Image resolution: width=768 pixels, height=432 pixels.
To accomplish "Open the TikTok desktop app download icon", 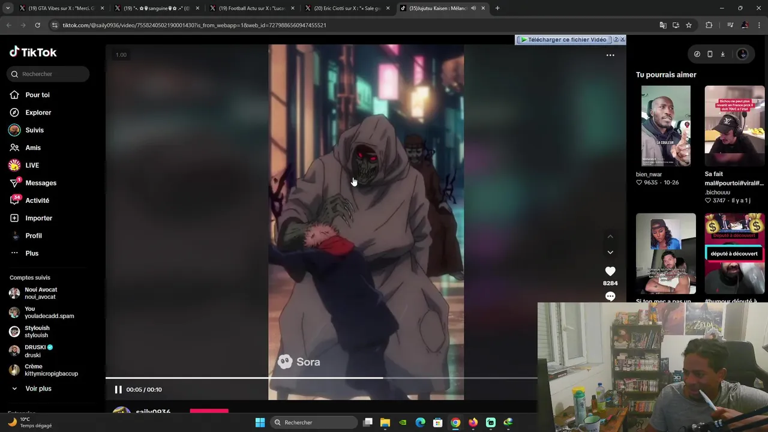I will coord(722,54).
